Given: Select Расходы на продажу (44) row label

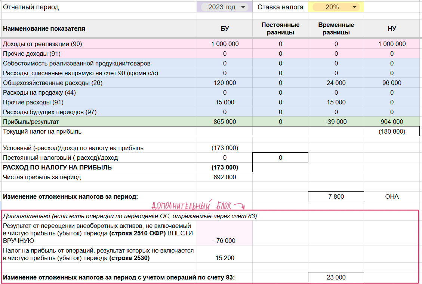Looking at the screenshot, I should click(99, 92).
